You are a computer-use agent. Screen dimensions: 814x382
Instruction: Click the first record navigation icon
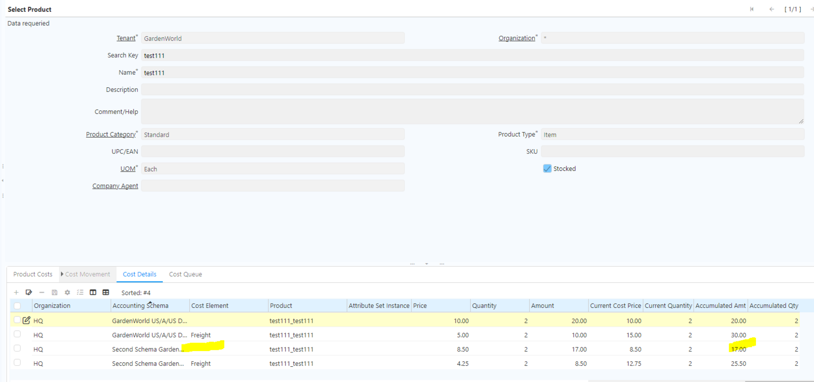(x=752, y=9)
